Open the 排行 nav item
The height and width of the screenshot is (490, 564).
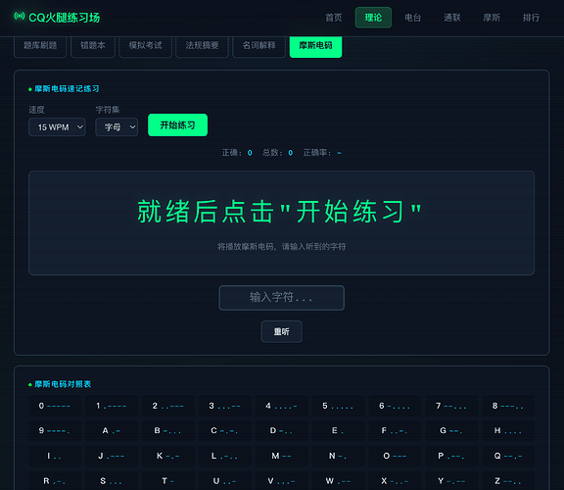(531, 18)
